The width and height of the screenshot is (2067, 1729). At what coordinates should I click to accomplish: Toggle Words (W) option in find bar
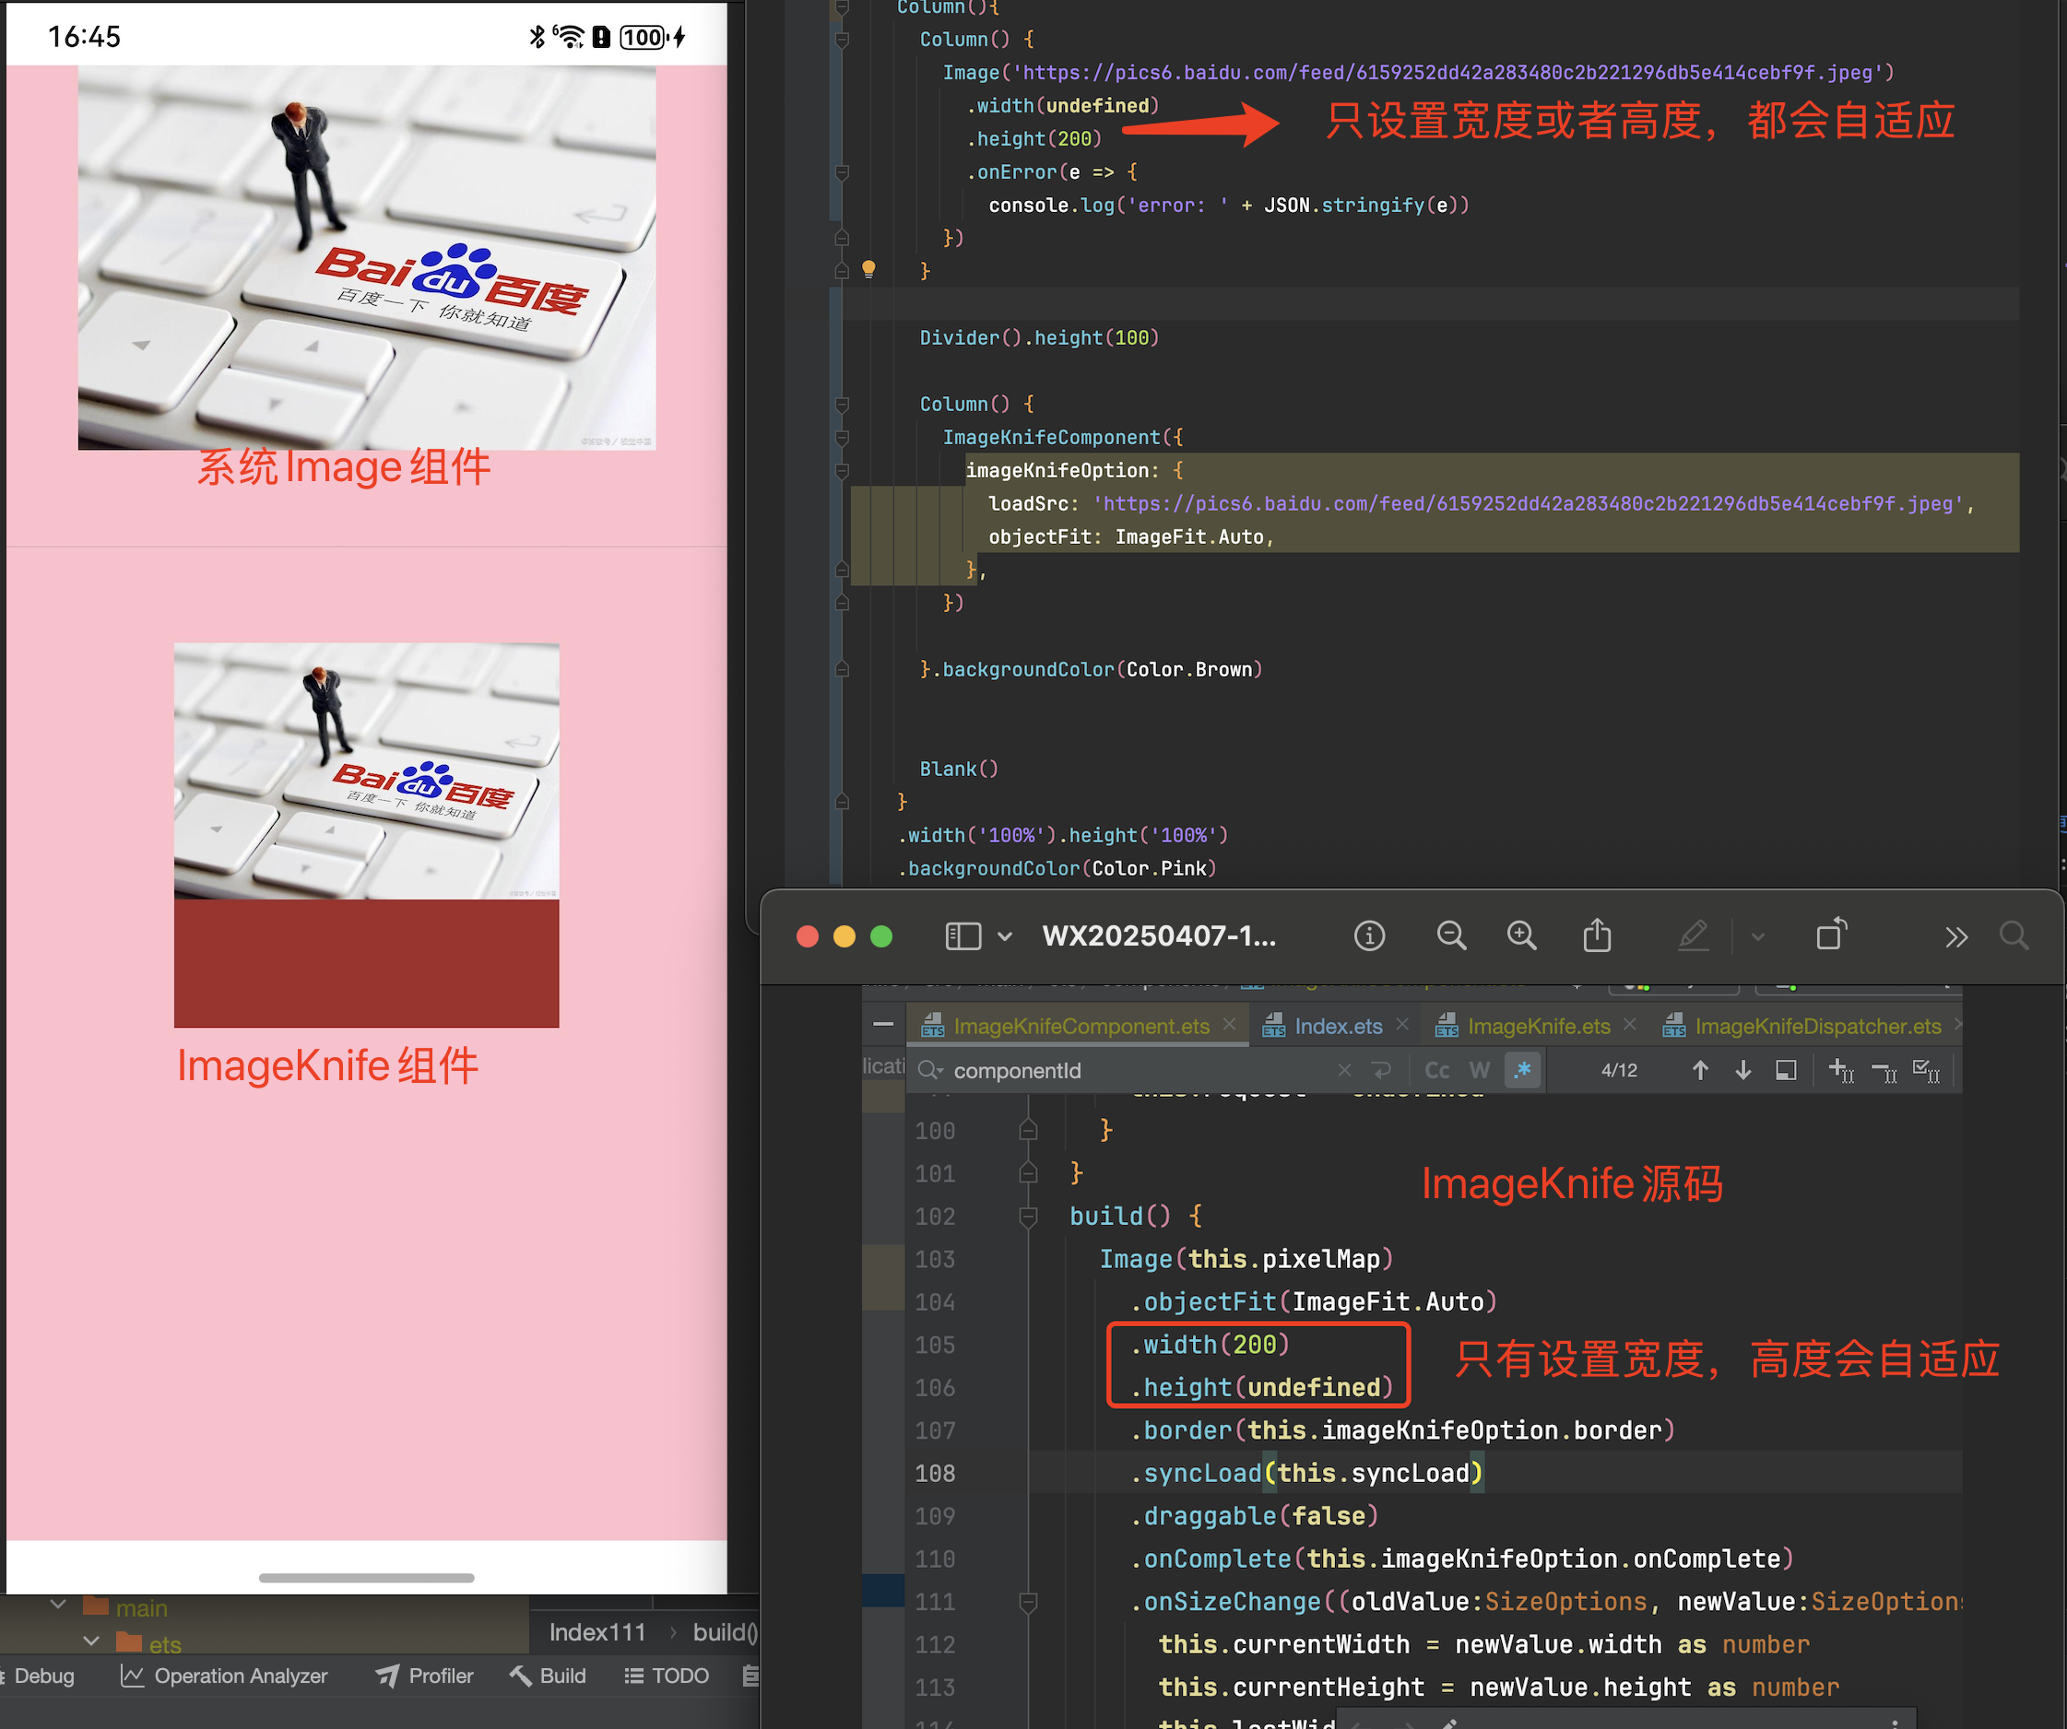[x=1480, y=1070]
